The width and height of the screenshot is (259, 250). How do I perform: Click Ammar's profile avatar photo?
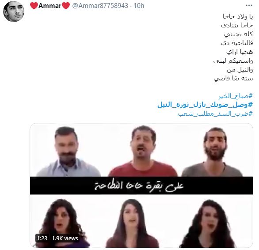14,11
